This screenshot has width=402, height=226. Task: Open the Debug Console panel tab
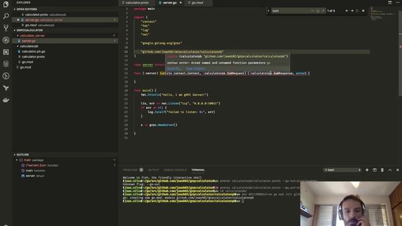pos(175,170)
